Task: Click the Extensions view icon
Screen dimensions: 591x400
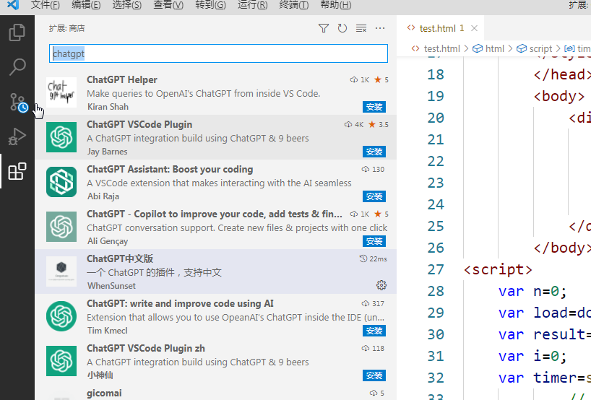Action: click(x=17, y=172)
